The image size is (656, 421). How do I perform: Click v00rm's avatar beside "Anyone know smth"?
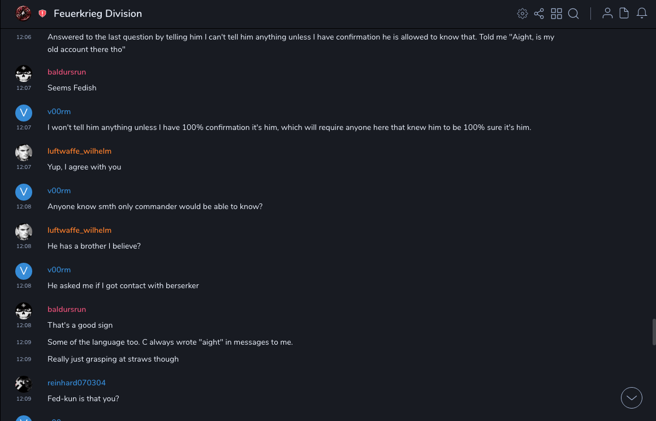click(24, 192)
